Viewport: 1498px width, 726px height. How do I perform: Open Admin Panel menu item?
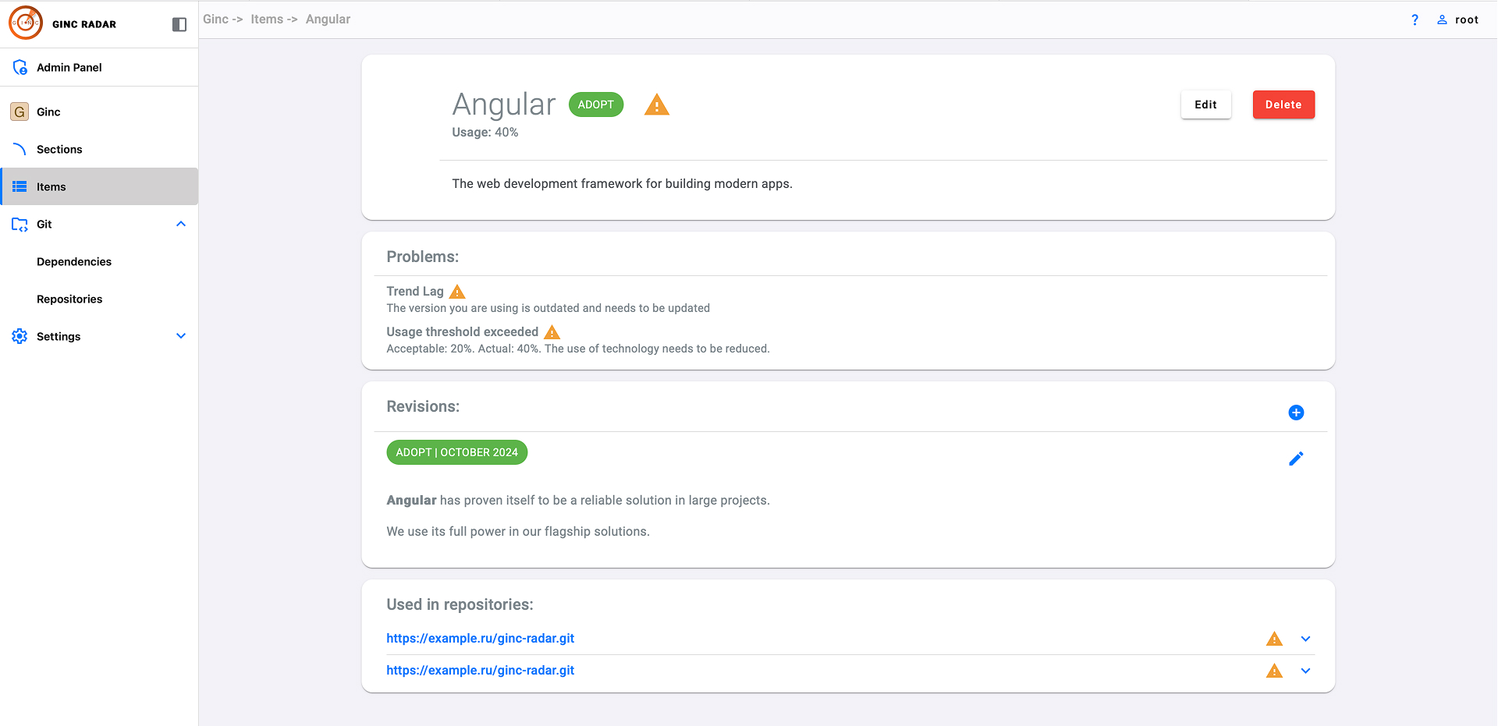(x=99, y=68)
